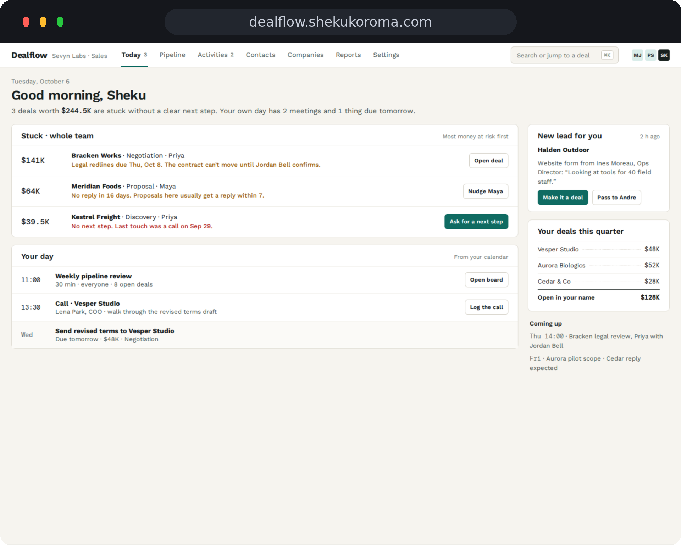
Task: Click the Pass to Andre button
Action: pyautogui.click(x=616, y=198)
